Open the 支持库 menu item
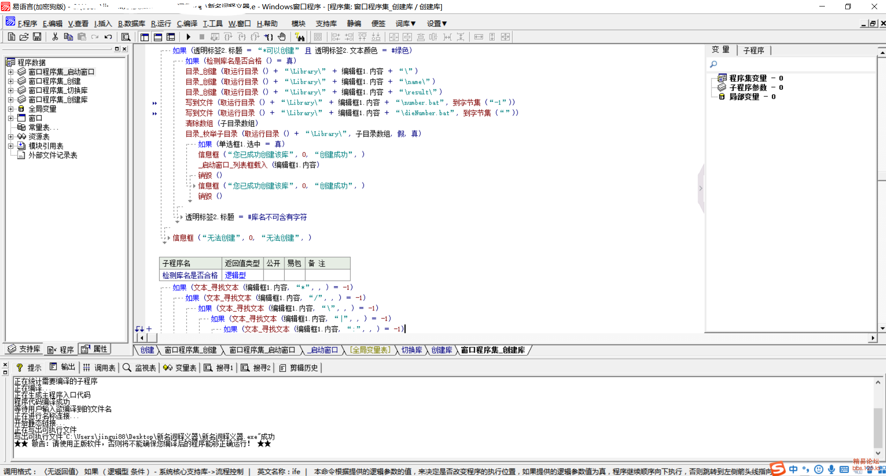Image resolution: width=886 pixels, height=476 pixels. coord(326,24)
